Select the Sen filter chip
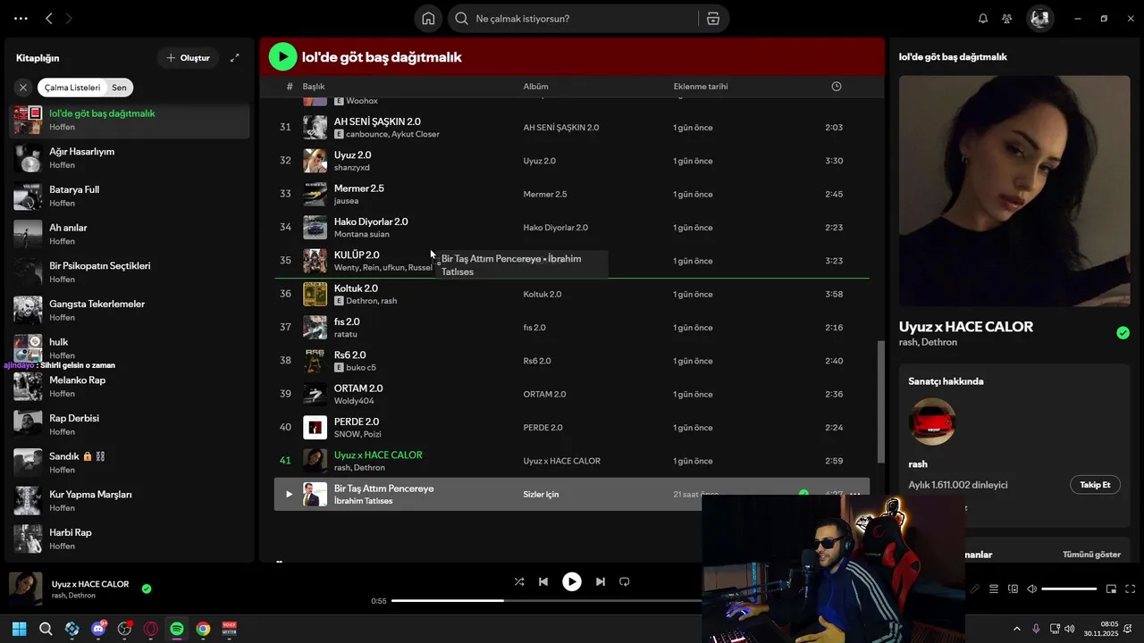 pyautogui.click(x=119, y=88)
